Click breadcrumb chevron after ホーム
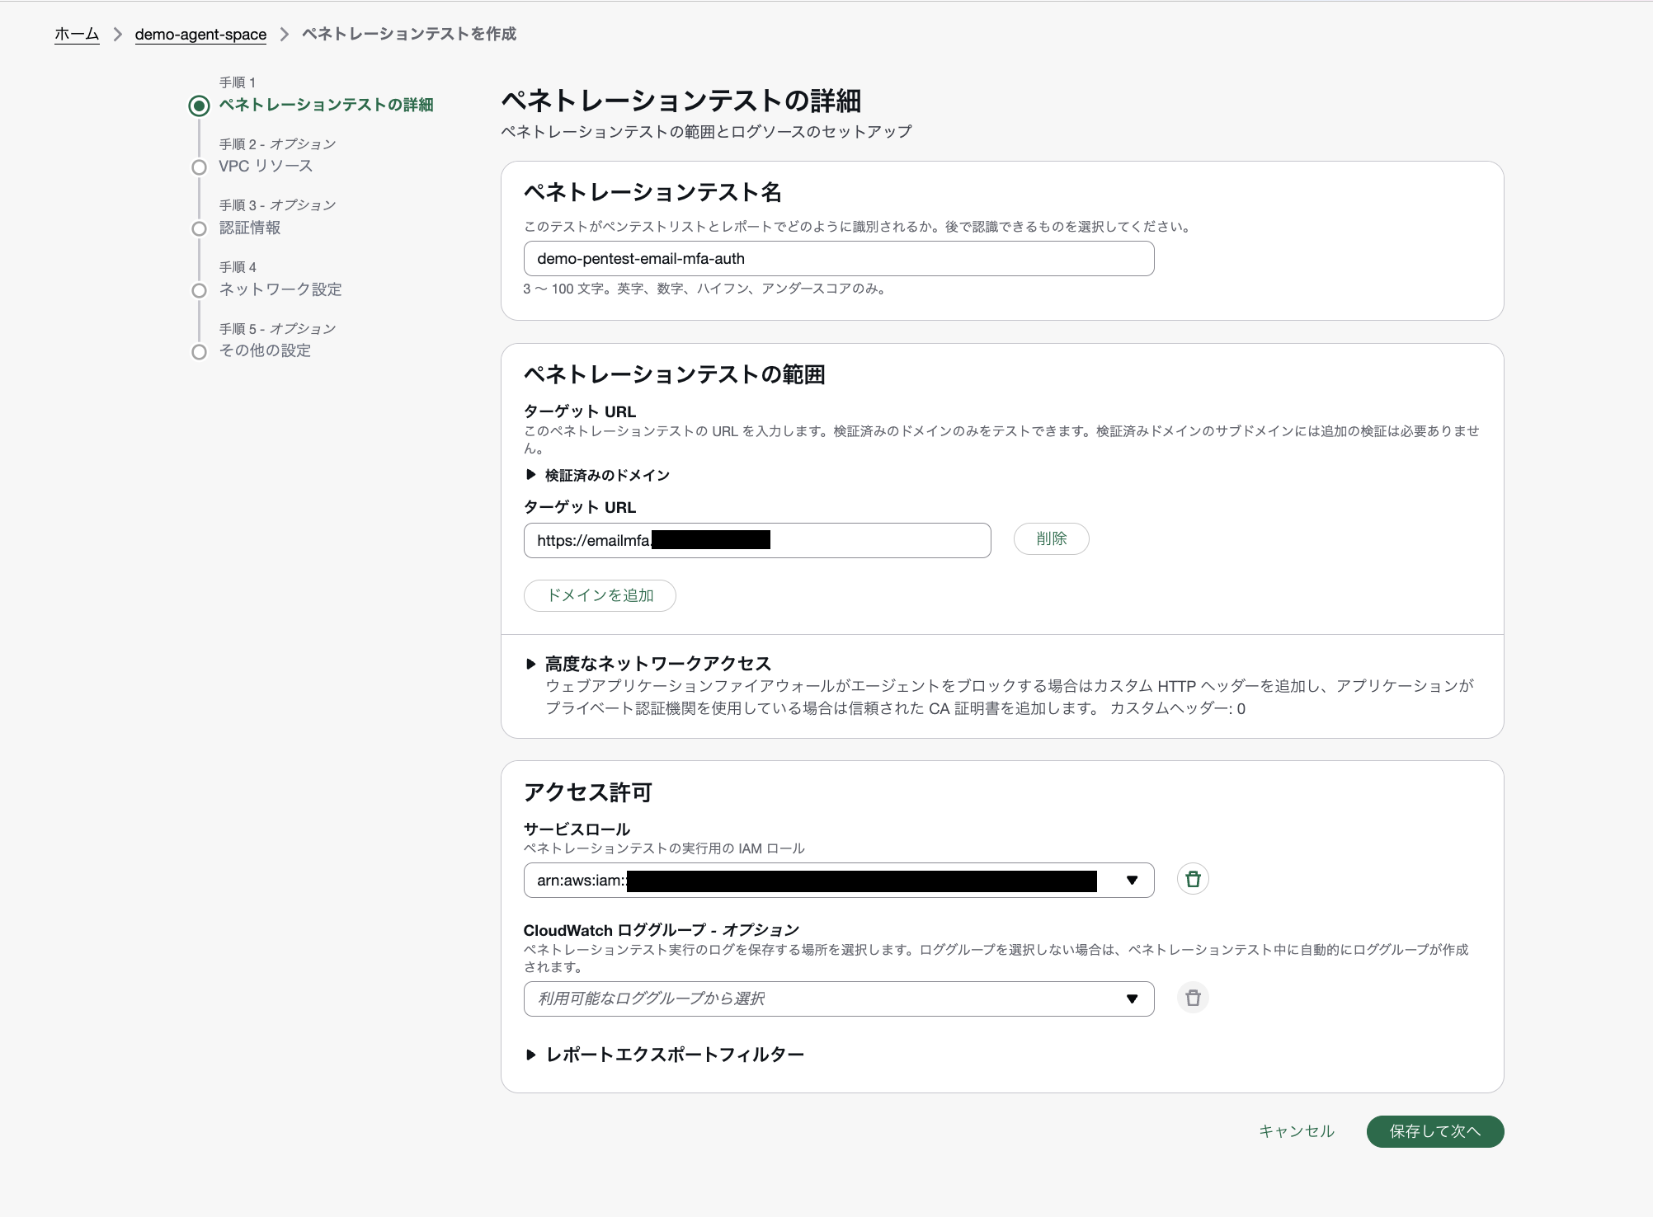1653x1217 pixels. pyautogui.click(x=117, y=34)
